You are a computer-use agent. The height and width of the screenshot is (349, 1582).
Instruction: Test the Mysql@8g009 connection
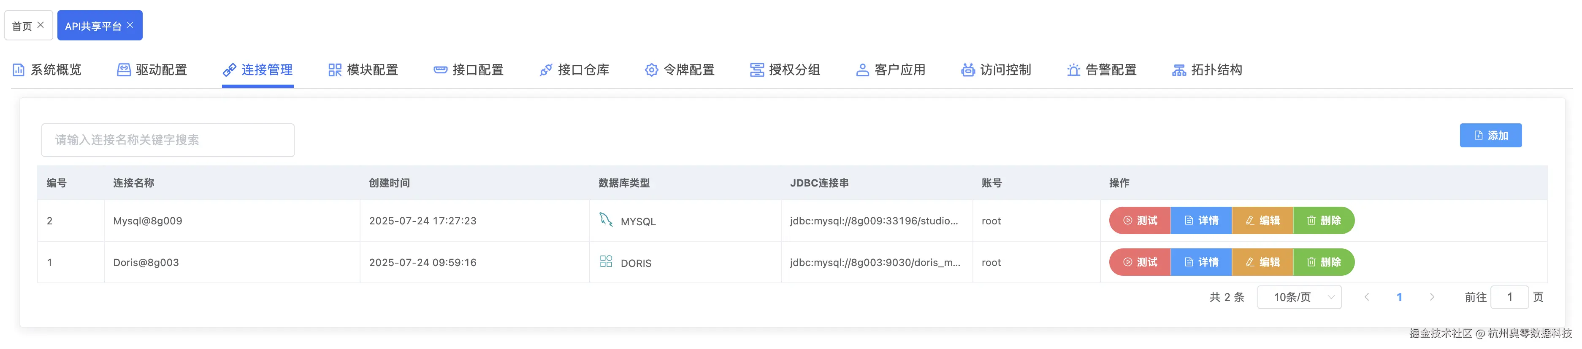pyautogui.click(x=1140, y=221)
